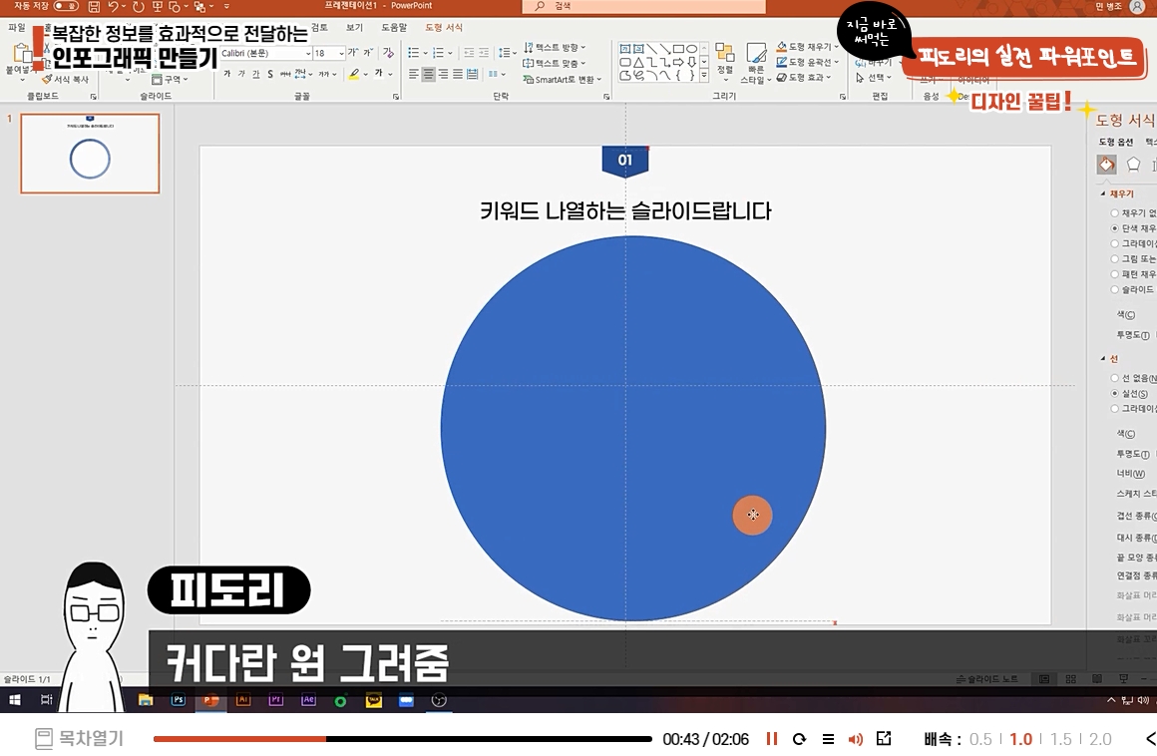Screen dimensions: 1157x756
Task: Expand the Shape Effects (도형 효과) dropdown
Action: 830,77
